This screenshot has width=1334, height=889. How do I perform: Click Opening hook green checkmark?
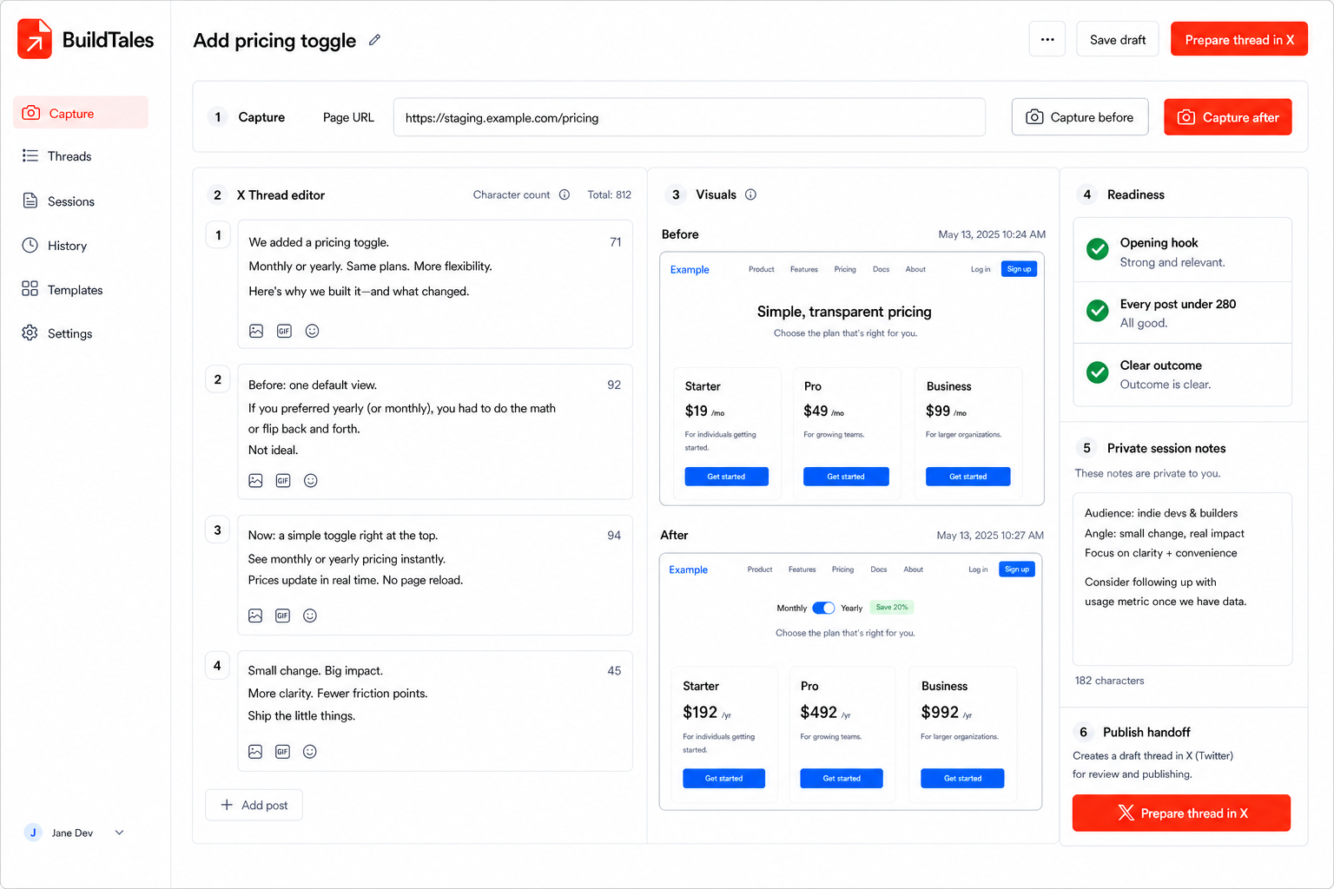point(1098,250)
